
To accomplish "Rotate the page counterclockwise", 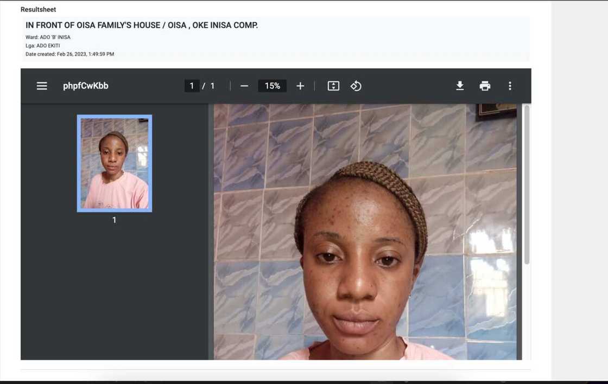I will (x=356, y=85).
